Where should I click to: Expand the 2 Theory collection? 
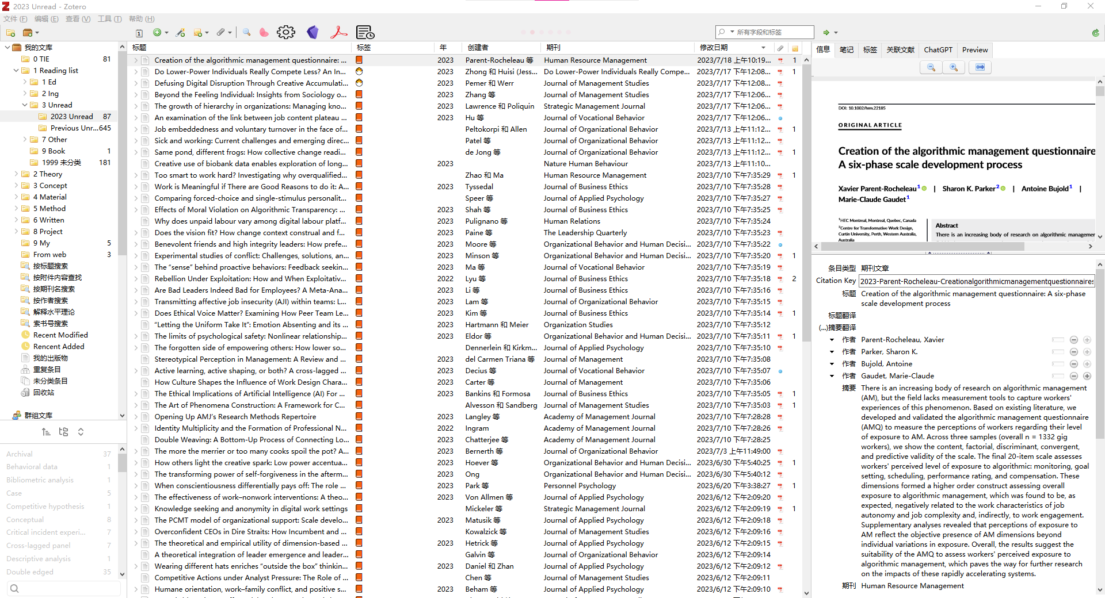click(x=16, y=174)
